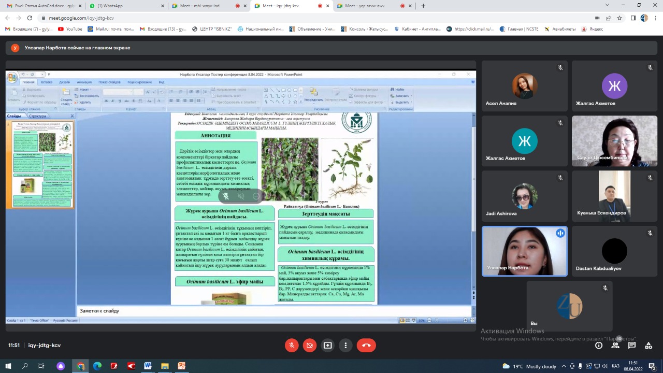Open Microsoft Word from the taskbar
This screenshot has width=663, height=373.
point(148,366)
